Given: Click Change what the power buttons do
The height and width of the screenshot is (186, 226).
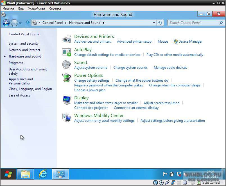Looking at the screenshot, I should [142, 81].
